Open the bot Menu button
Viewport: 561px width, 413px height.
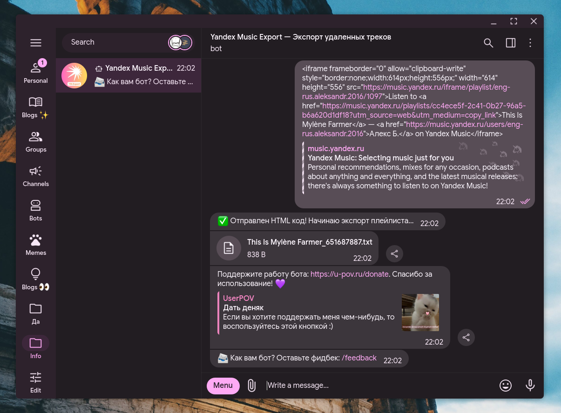[x=223, y=385]
